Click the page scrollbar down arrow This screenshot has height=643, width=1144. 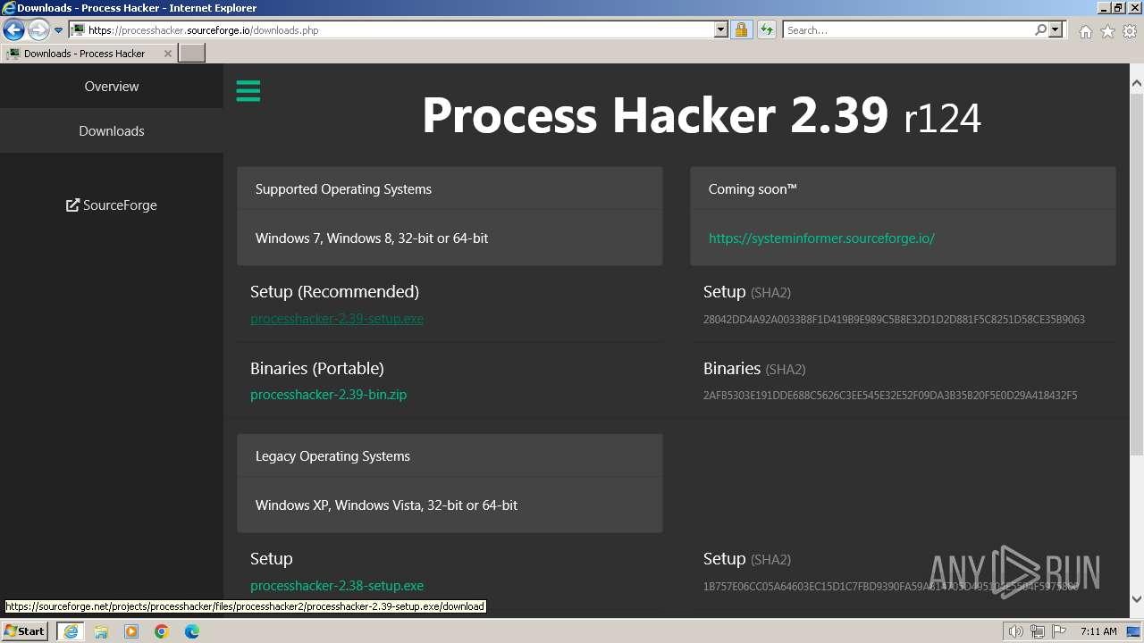coord(1137,598)
